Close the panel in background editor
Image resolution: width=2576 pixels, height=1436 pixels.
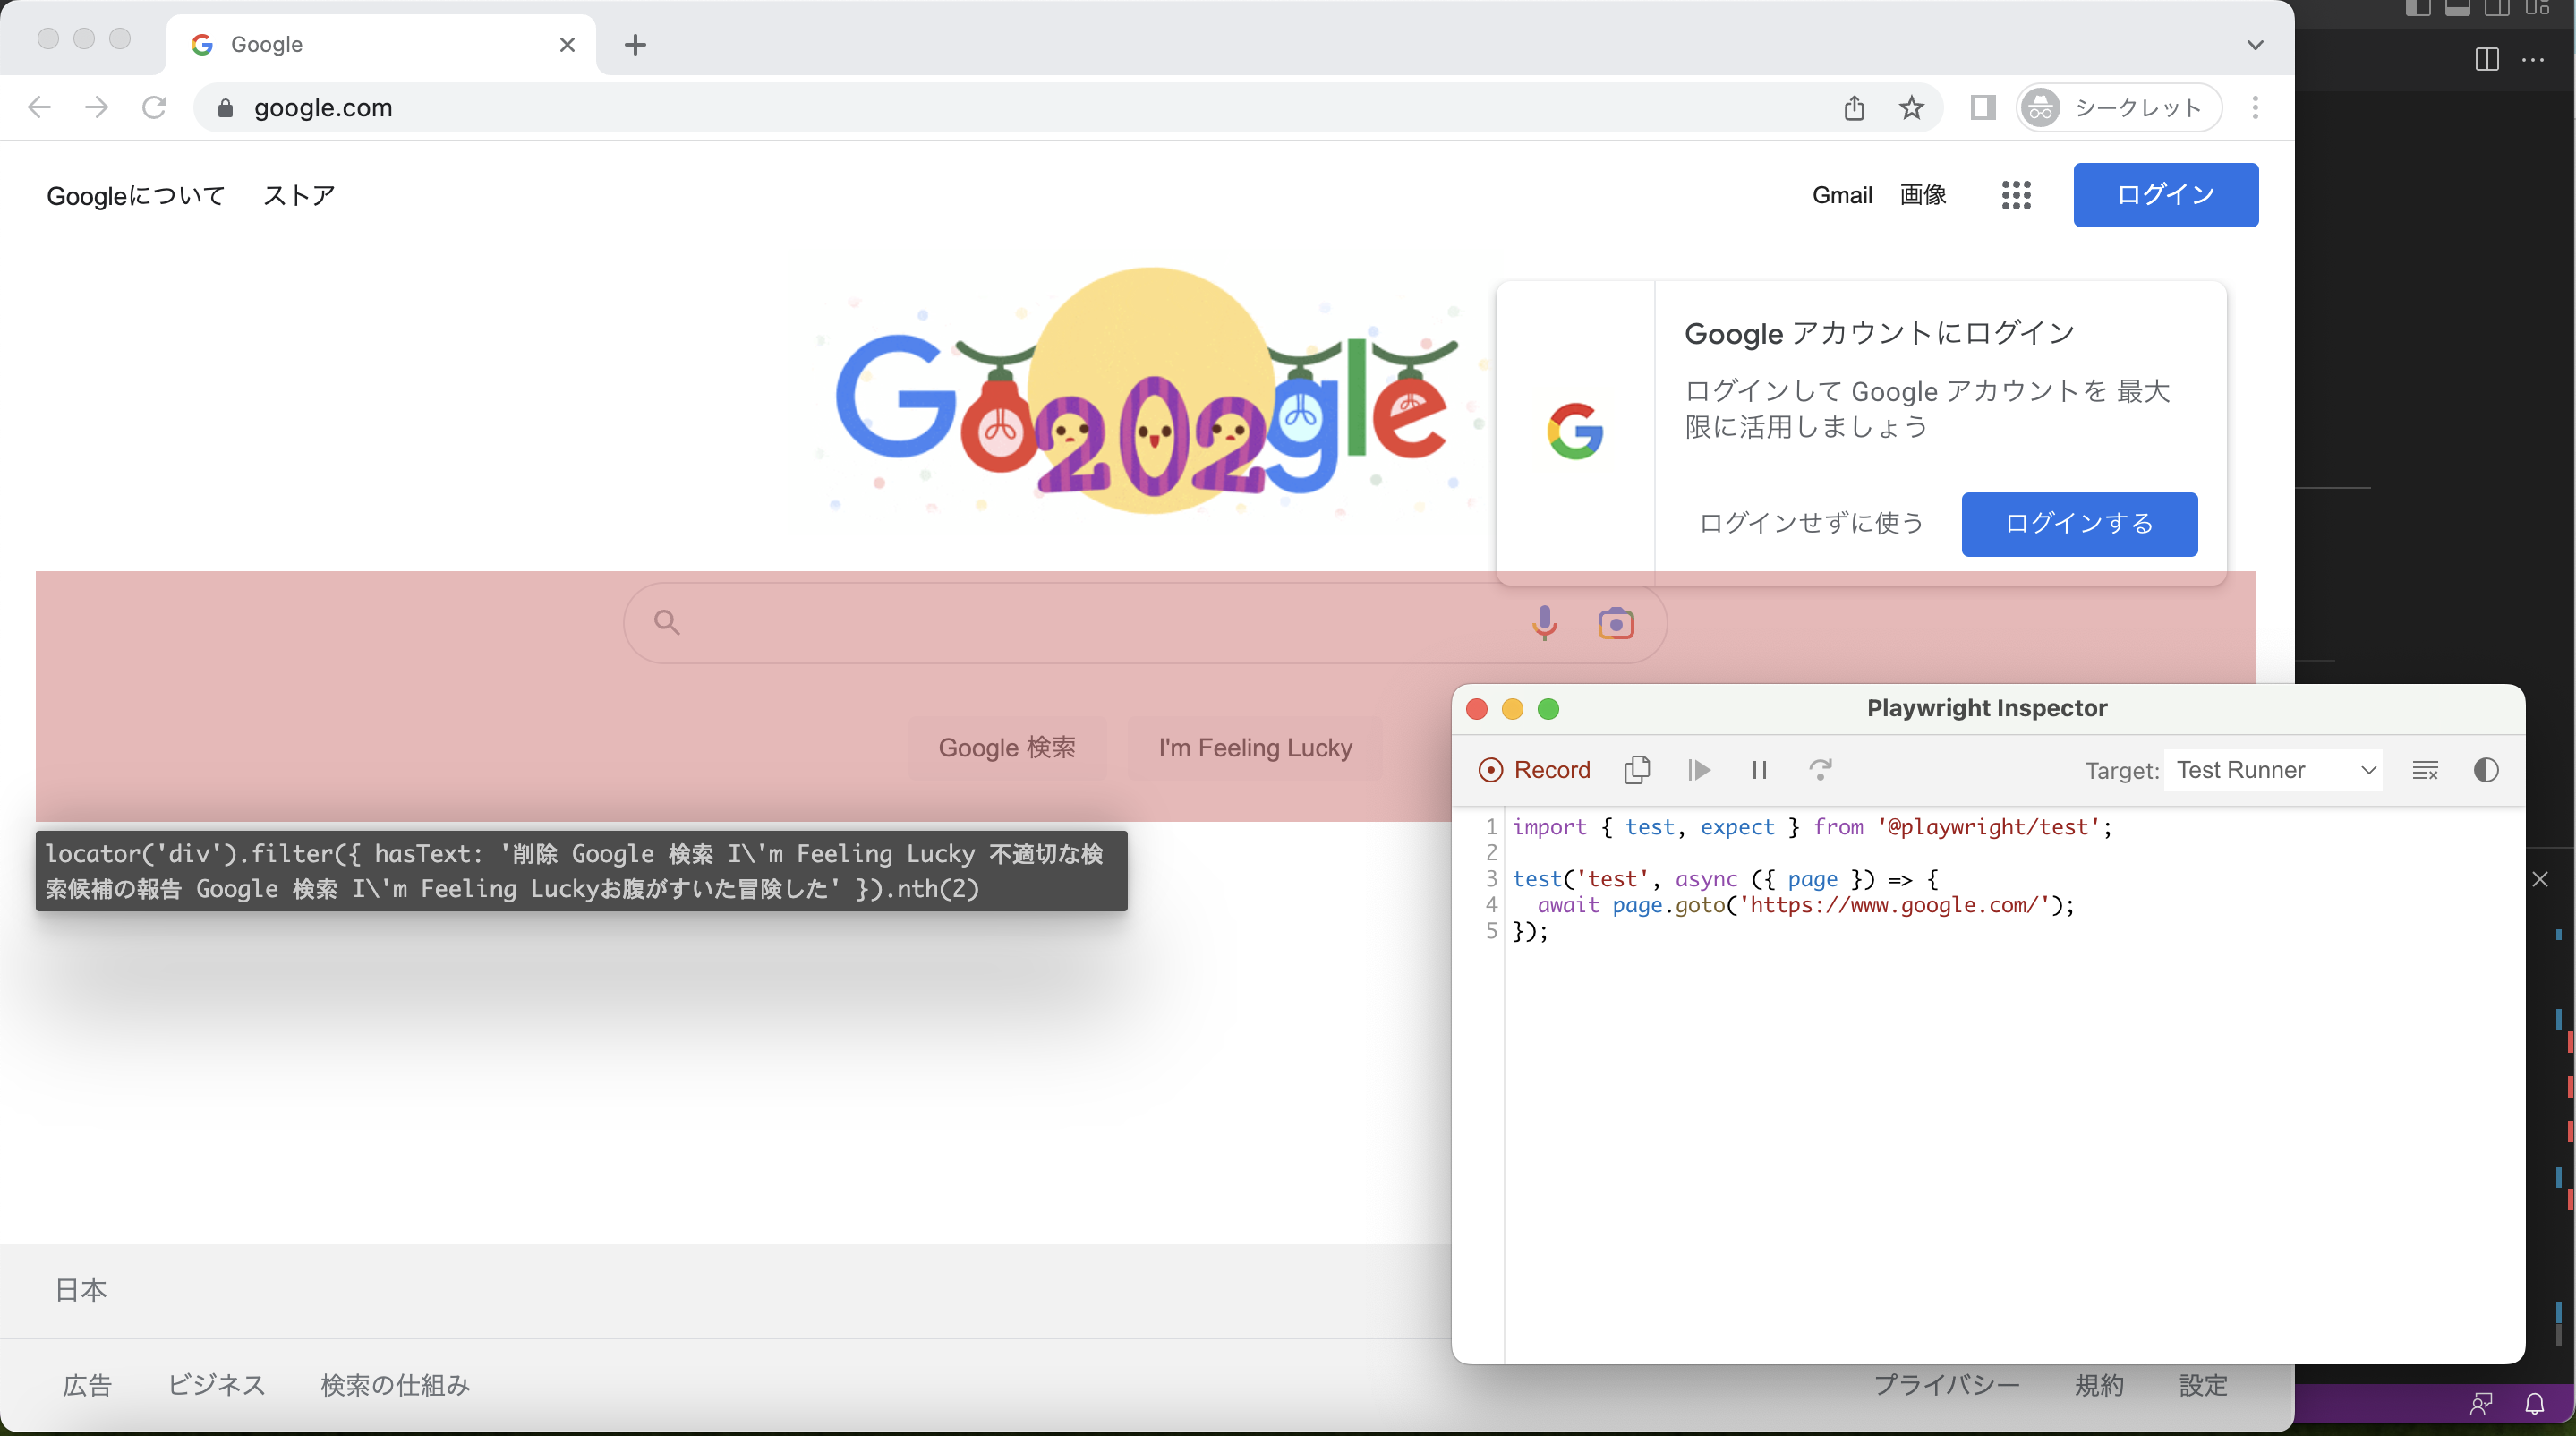[x=2540, y=879]
